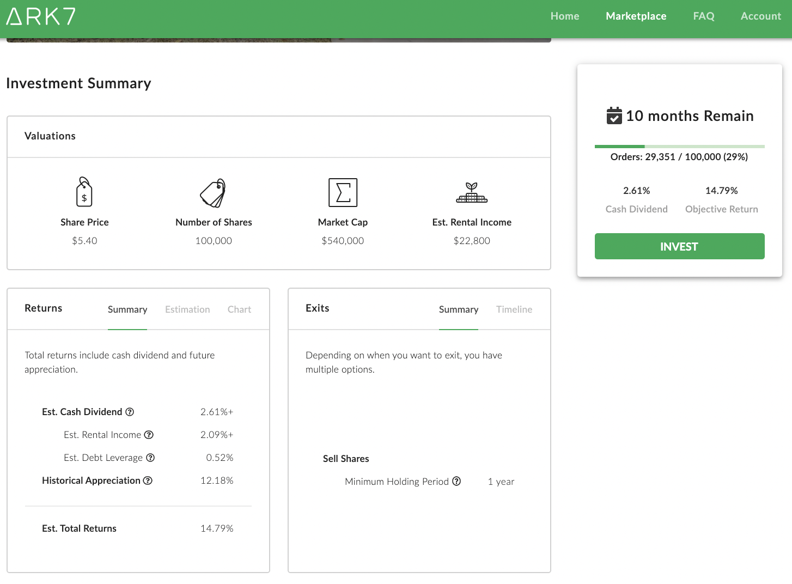Switch to the Returns Chart tab
Viewport: 792px width, 584px height.
239,309
